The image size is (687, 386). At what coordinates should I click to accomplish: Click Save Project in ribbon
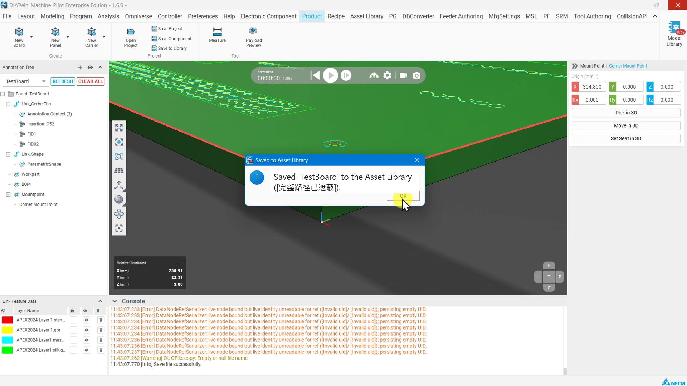coord(167,29)
